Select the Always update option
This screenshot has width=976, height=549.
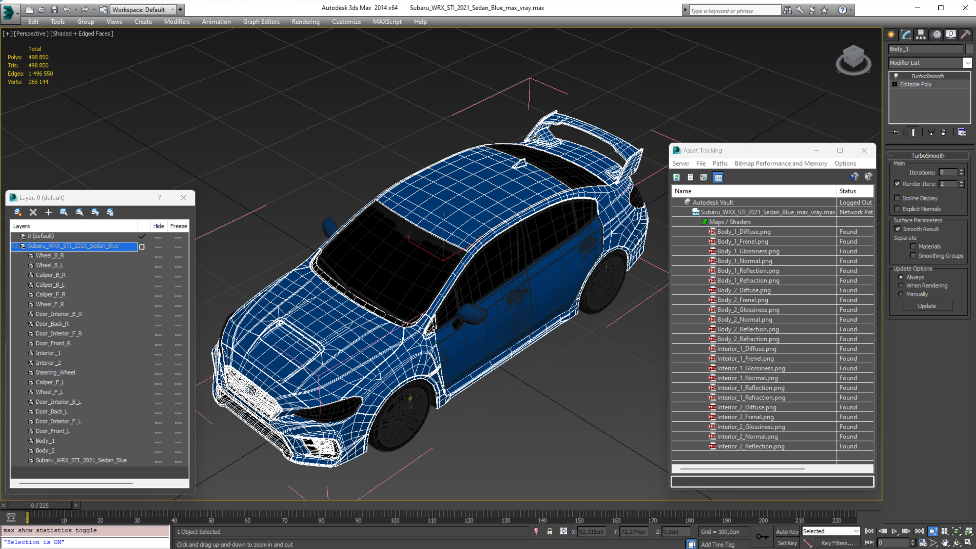[901, 277]
